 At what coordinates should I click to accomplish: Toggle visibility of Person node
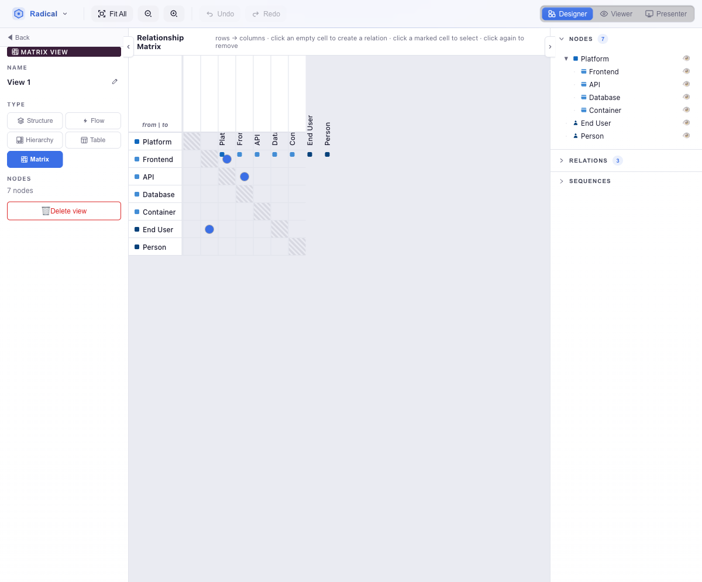(x=686, y=135)
